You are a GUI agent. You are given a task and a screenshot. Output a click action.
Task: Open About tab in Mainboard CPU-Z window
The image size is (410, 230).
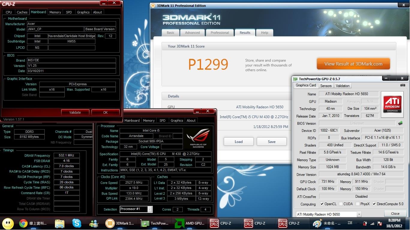pyautogui.click(x=97, y=12)
